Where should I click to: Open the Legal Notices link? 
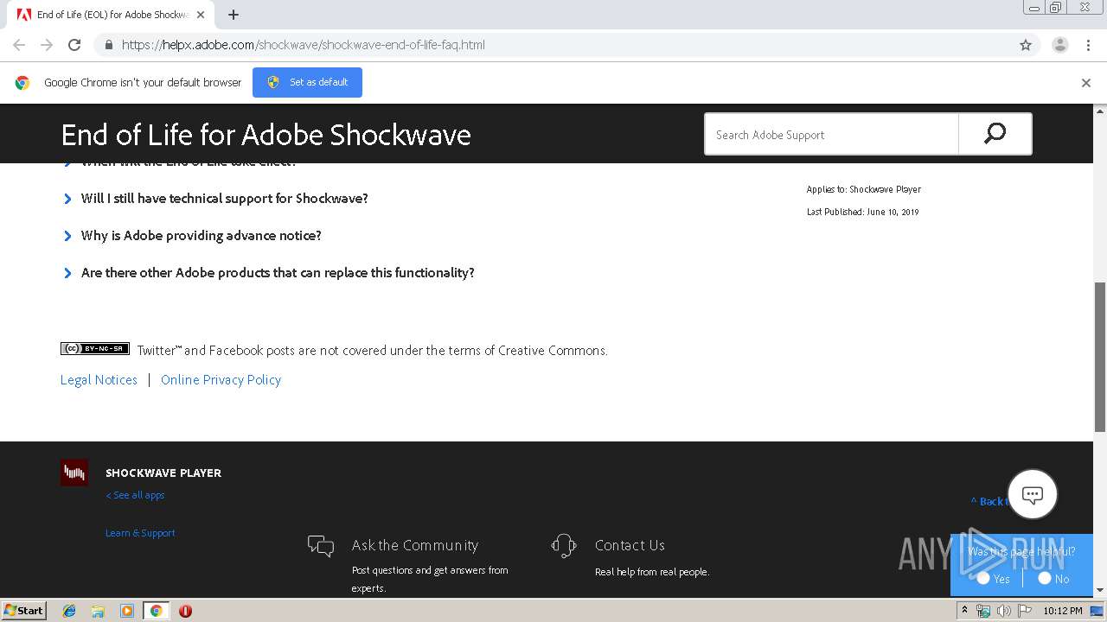tap(99, 380)
